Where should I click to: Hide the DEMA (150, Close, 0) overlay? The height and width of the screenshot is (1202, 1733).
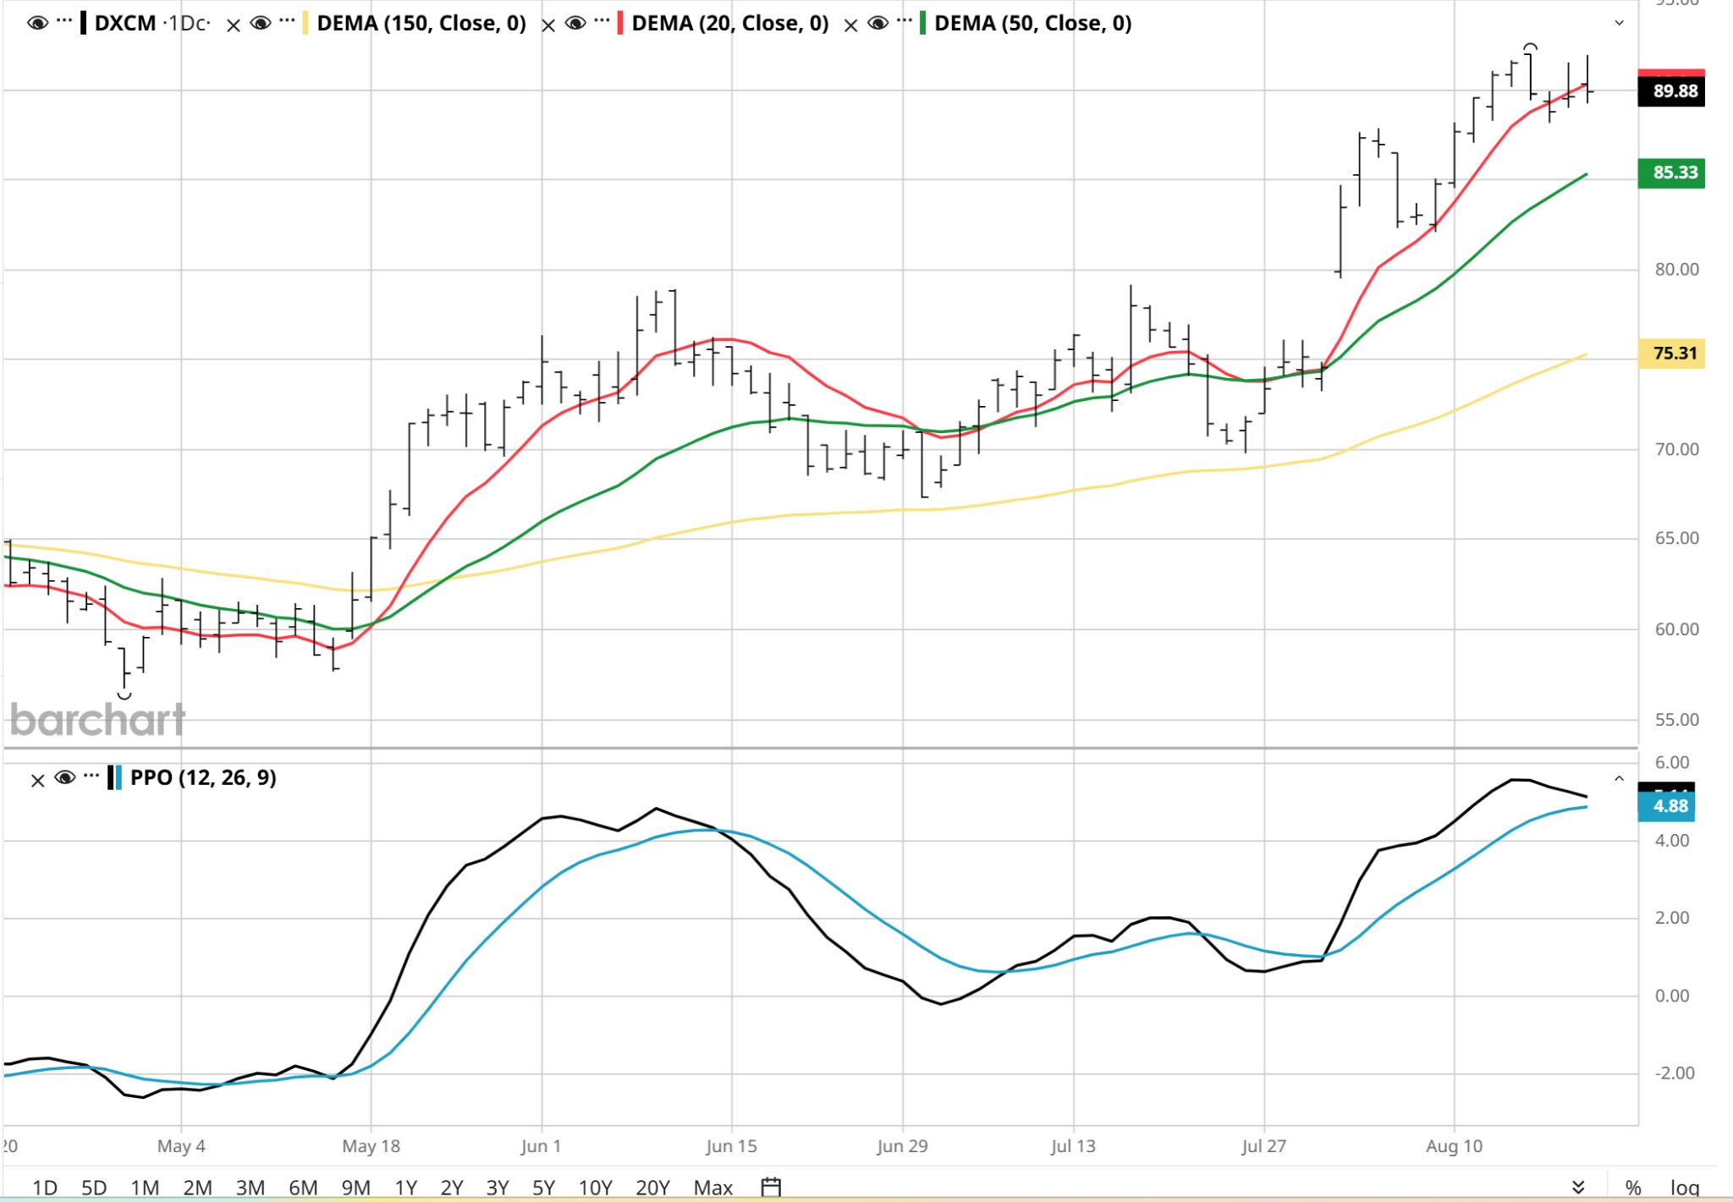pos(261,24)
